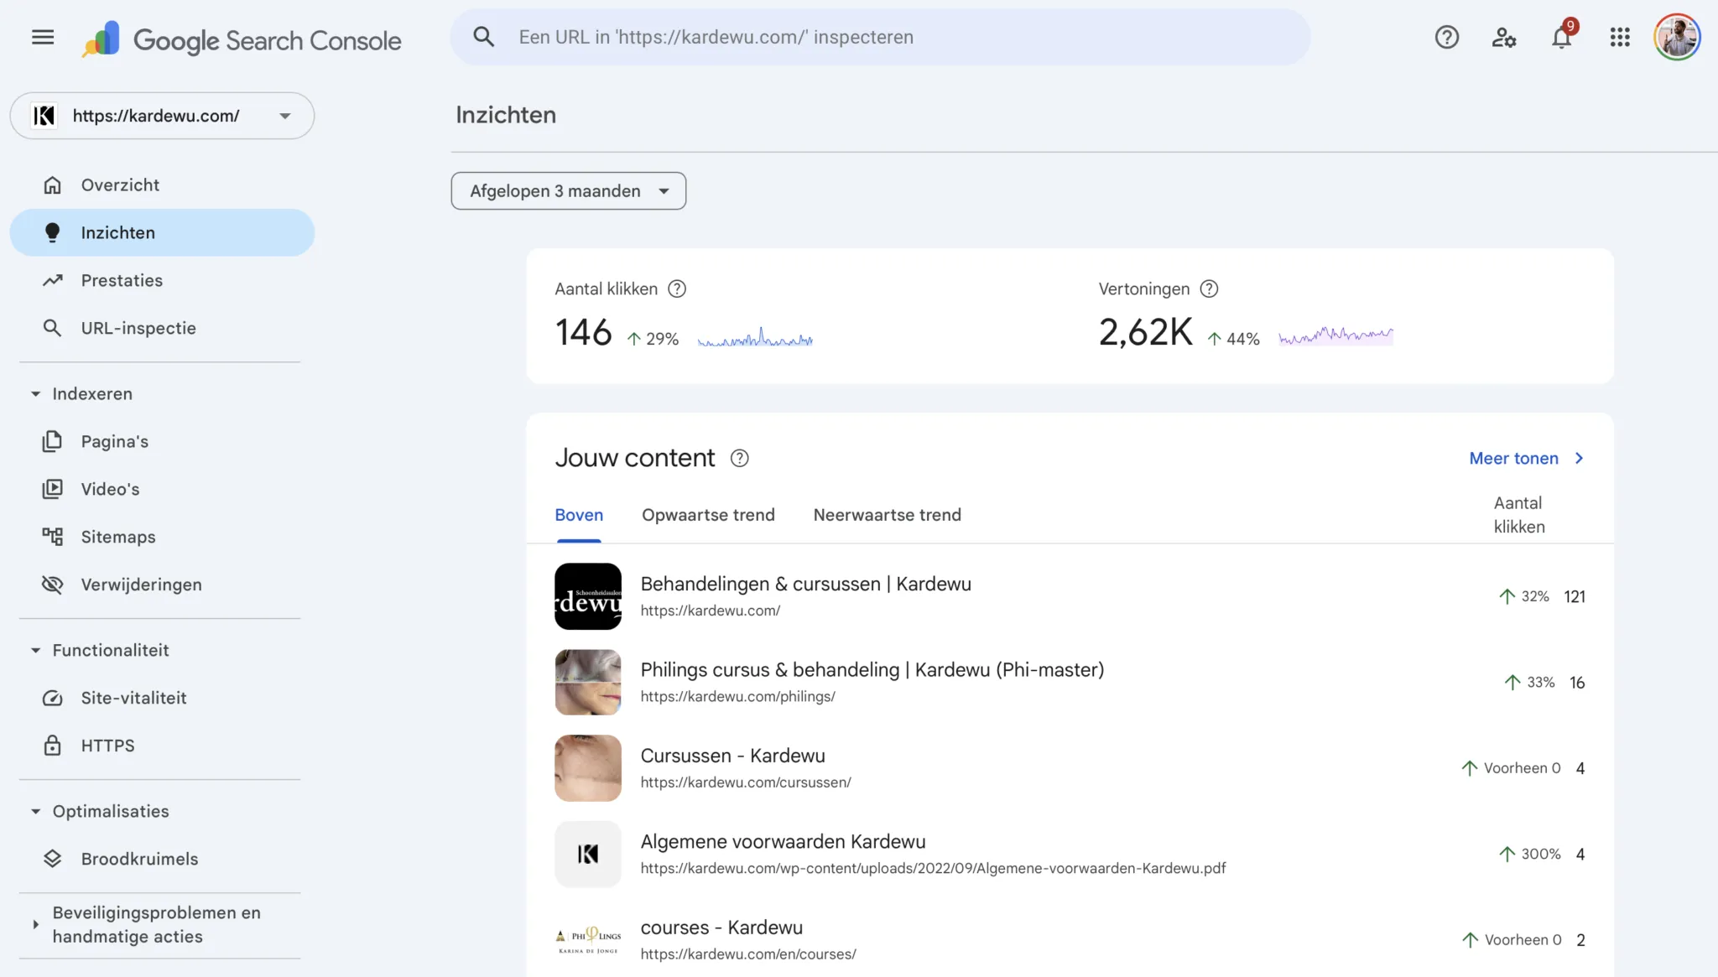
Task: Select Inzichten in sidebar
Action: pos(162,232)
